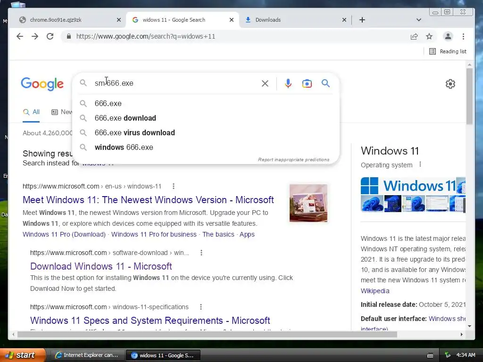Viewport: 483px width, 362px height.
Task: Click the scroll down arrow
Action: [469, 326]
